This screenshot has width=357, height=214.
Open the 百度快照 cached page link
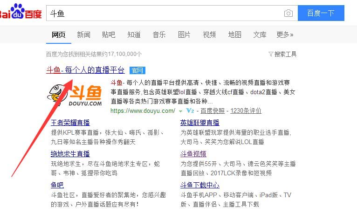click(213, 111)
